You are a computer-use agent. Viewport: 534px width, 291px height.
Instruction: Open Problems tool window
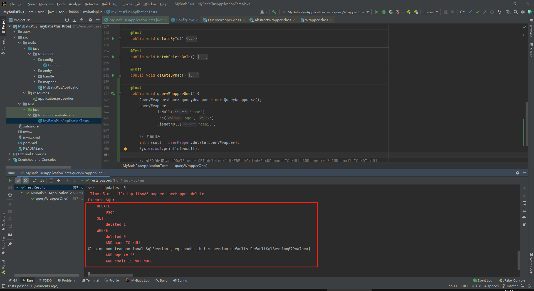click(x=67, y=280)
